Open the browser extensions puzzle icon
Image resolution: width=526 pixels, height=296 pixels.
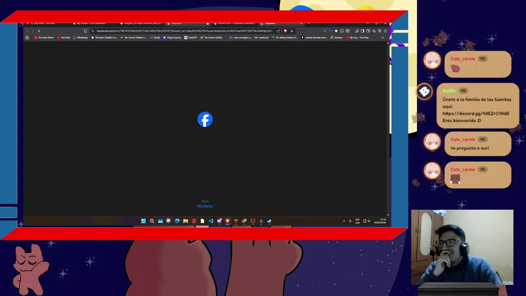tap(342, 31)
